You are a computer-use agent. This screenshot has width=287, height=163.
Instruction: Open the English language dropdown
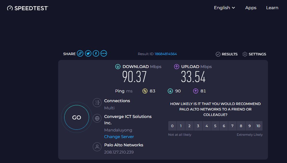coord(224,8)
